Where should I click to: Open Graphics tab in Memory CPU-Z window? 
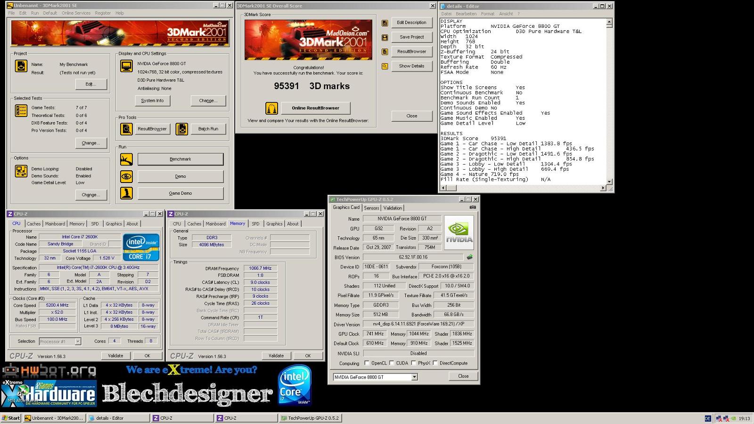click(274, 224)
